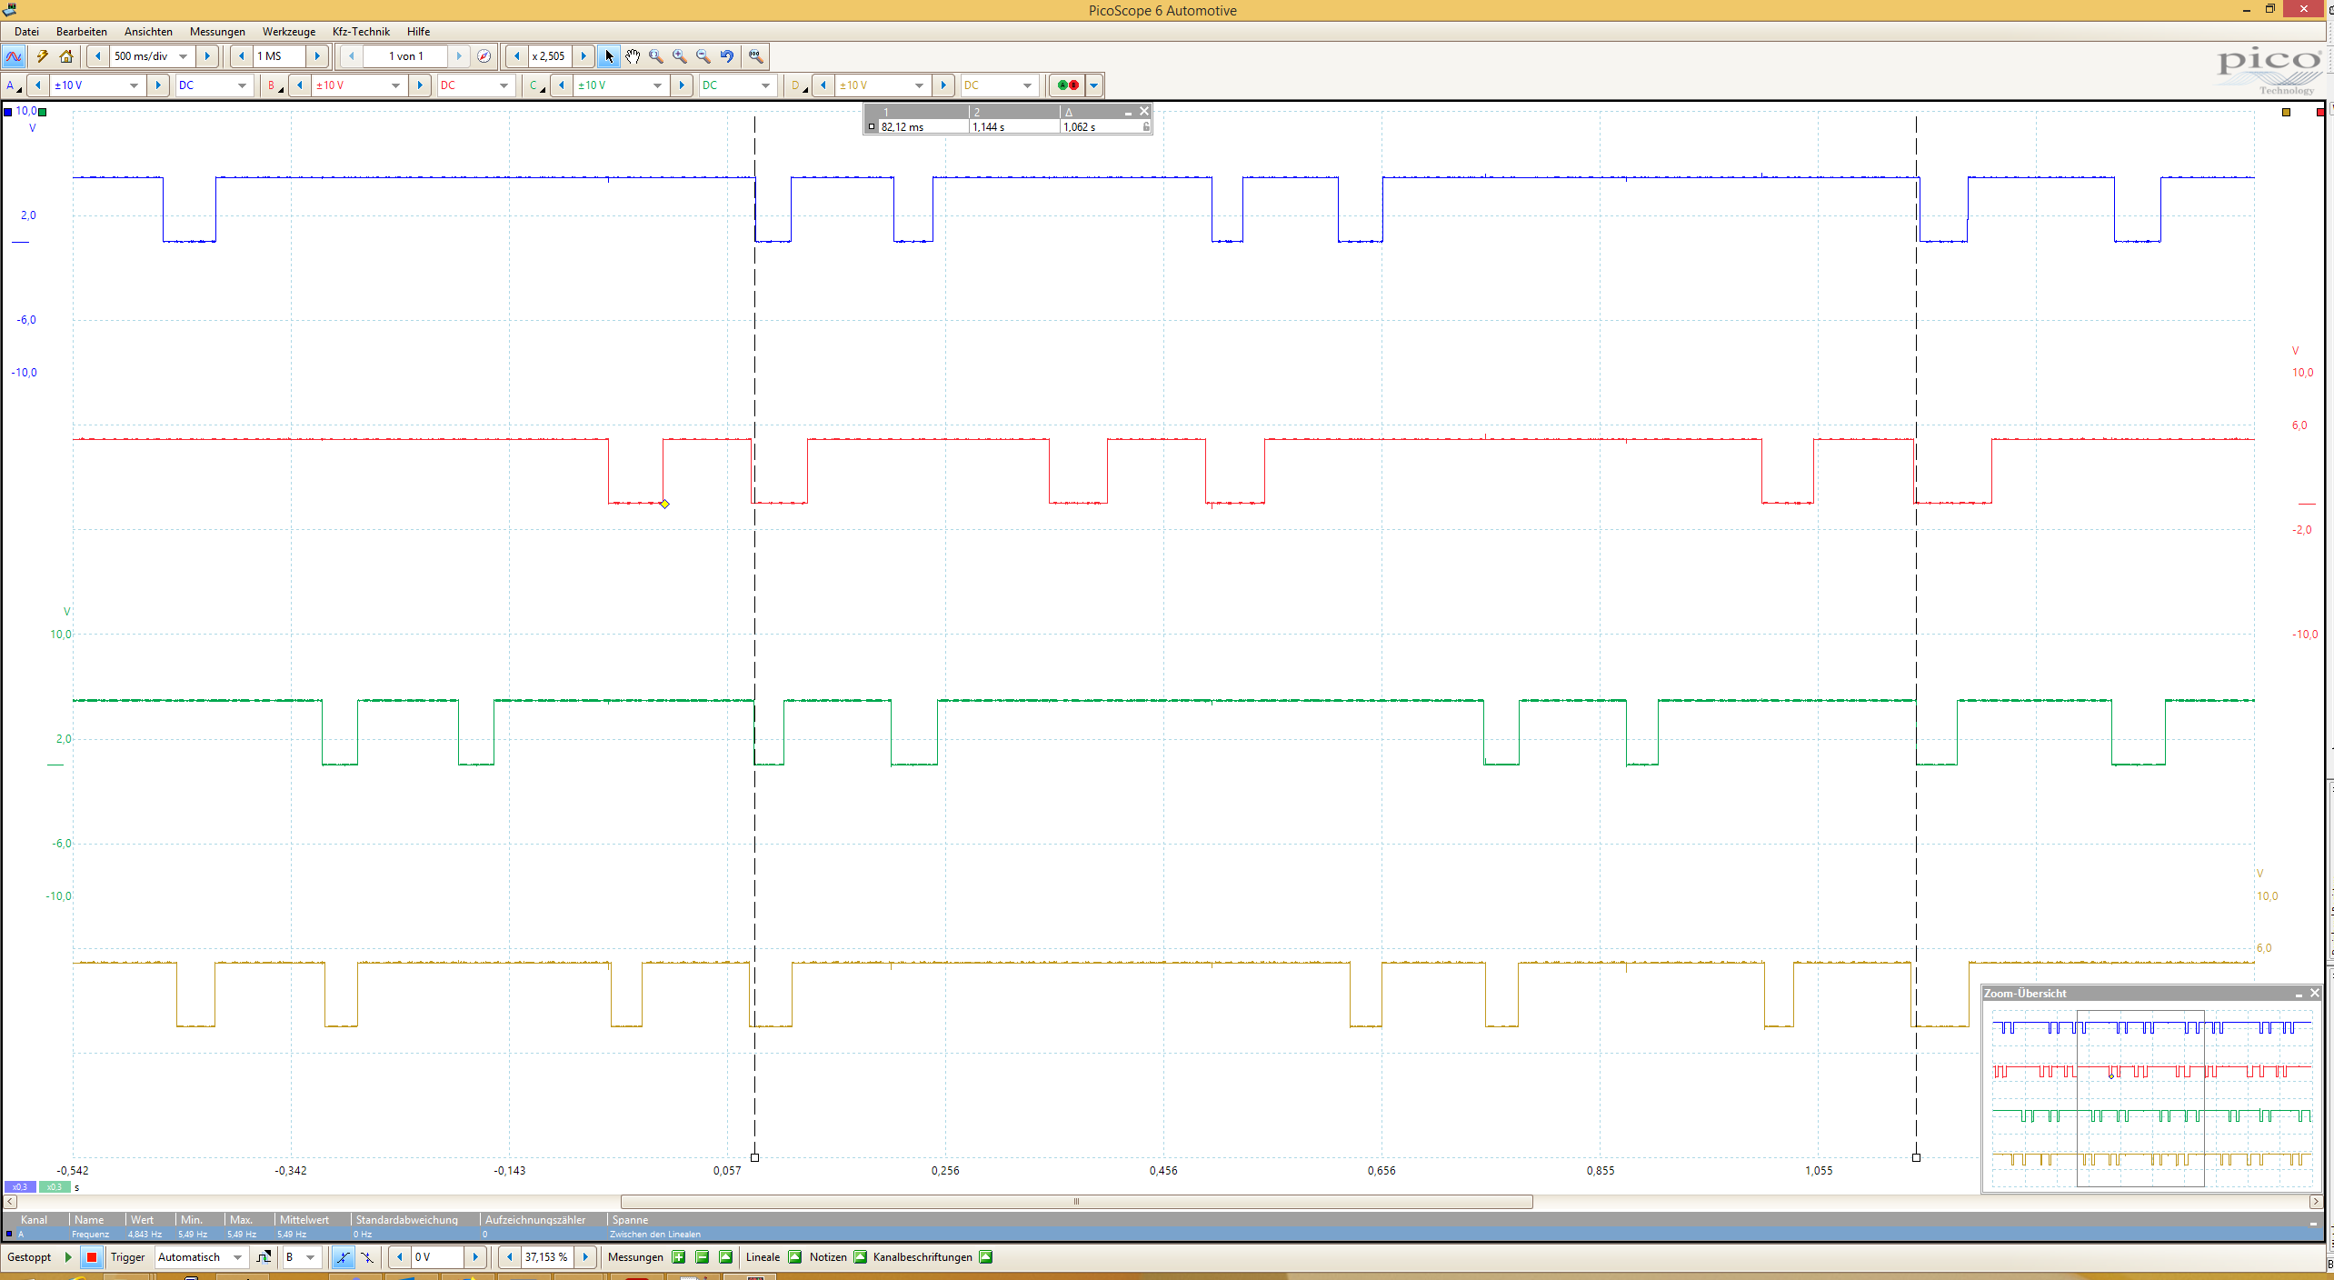2334x1280 pixels.
Task: Open Channel D options button
Action: coord(797,85)
